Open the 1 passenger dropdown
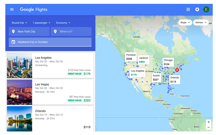Screen dimensions: 216x135 pyautogui.click(x=41, y=23)
